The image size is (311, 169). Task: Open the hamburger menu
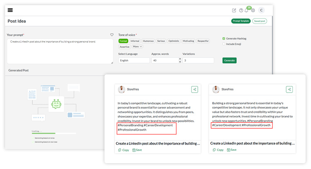coord(10,10)
